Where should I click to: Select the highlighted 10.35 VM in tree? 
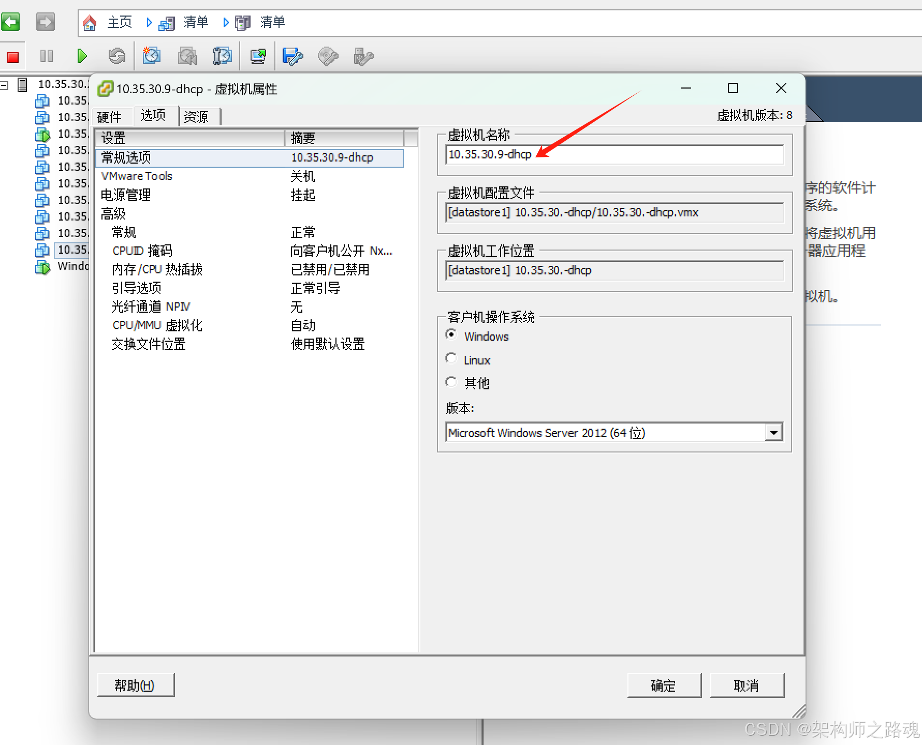pos(72,250)
